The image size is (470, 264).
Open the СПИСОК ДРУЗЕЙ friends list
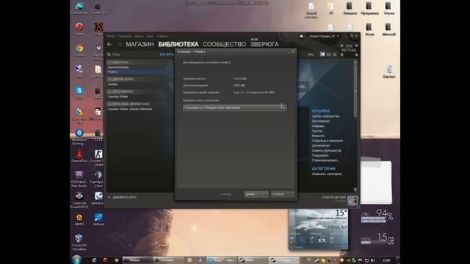(x=334, y=197)
